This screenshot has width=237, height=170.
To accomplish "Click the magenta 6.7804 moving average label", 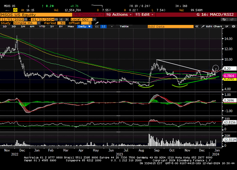I will click(x=230, y=76).
